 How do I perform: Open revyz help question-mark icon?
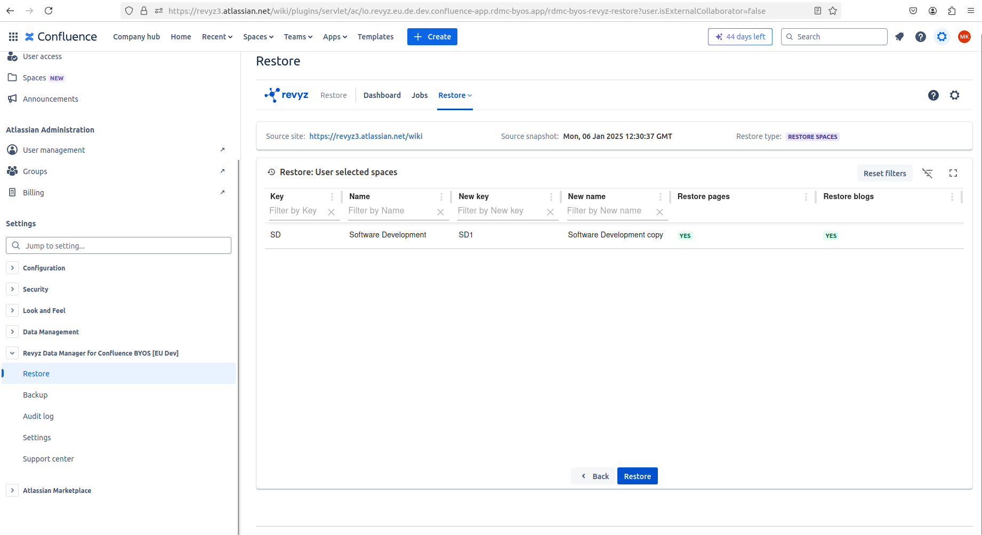pyautogui.click(x=933, y=95)
